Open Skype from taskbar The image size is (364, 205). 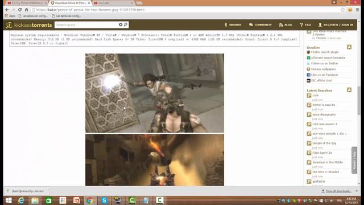[104, 200]
